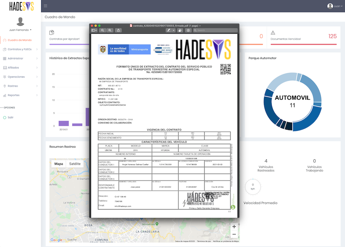The image size is (345, 247).
Task: Open the Documentos Vencidos label
Action: point(286,39)
